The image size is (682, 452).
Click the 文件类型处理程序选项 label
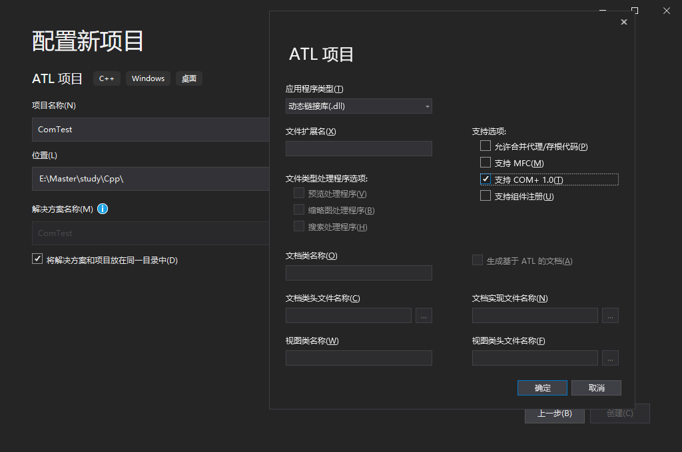point(326,179)
